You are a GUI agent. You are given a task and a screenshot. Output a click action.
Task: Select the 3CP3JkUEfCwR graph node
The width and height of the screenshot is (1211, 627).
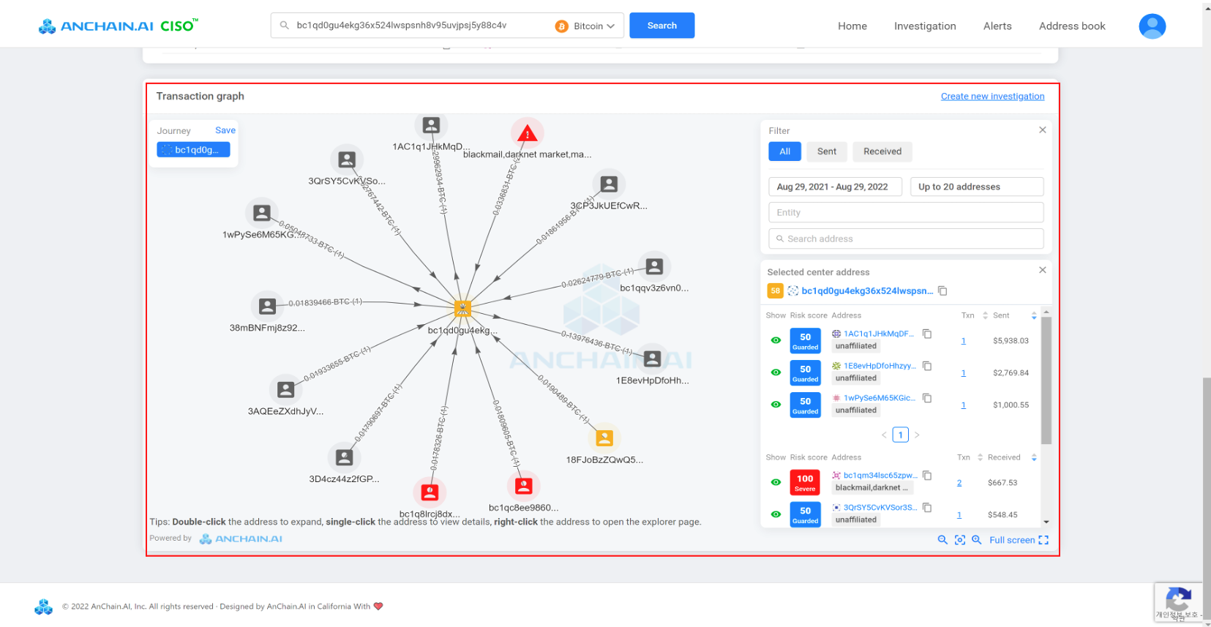pyautogui.click(x=609, y=184)
